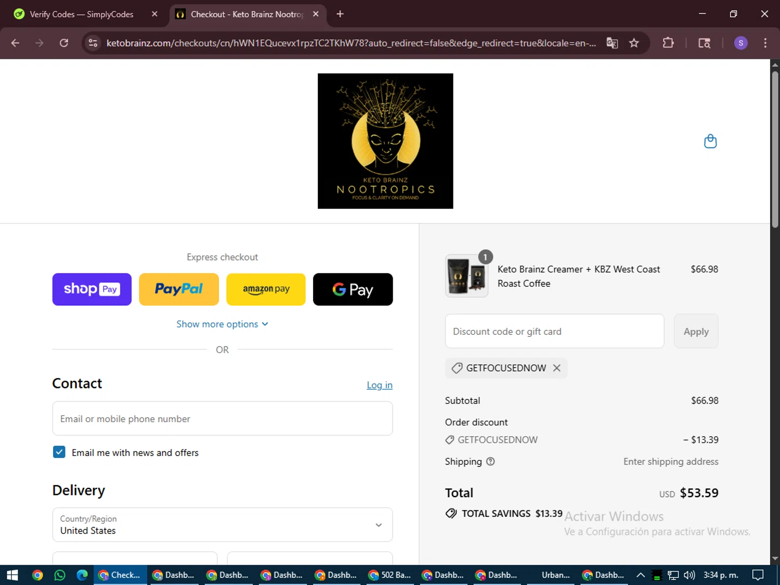Select the Checkout Keto Brainz tab
780x585 pixels.
pos(247,14)
